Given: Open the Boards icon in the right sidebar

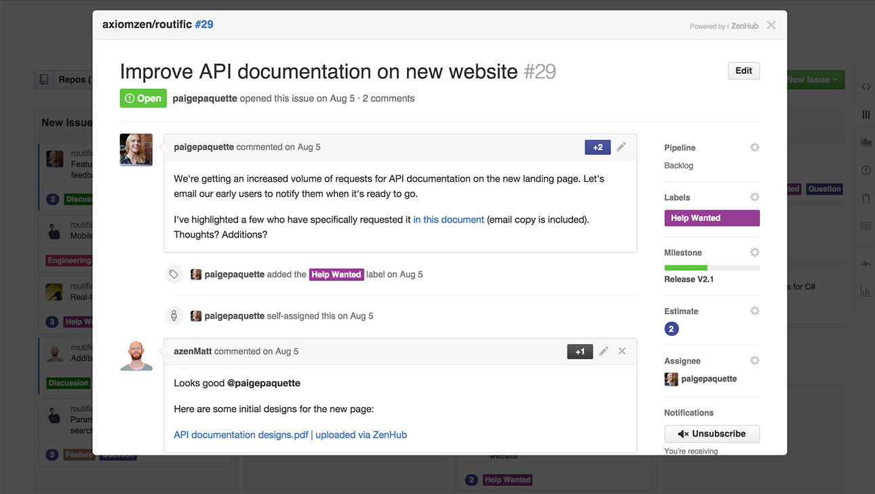Looking at the screenshot, I should pos(866,115).
